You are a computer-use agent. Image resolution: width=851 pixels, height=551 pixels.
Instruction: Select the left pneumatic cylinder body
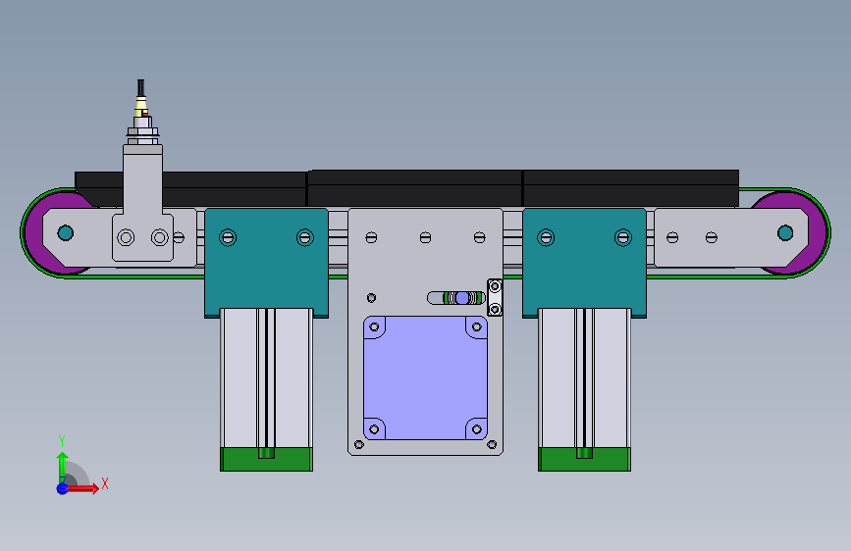[x=266, y=378]
